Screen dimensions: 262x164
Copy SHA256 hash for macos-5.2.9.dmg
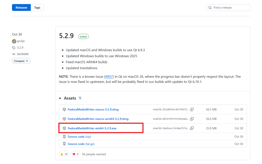(192, 109)
